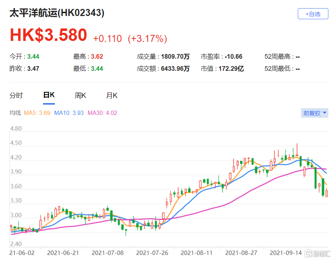
Task: Click the 今开 value 3.44
Action: coord(33,57)
